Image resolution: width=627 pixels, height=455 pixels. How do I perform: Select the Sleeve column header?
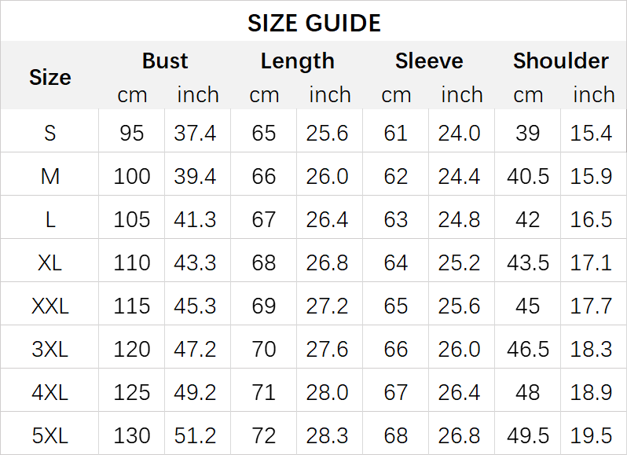click(x=429, y=61)
